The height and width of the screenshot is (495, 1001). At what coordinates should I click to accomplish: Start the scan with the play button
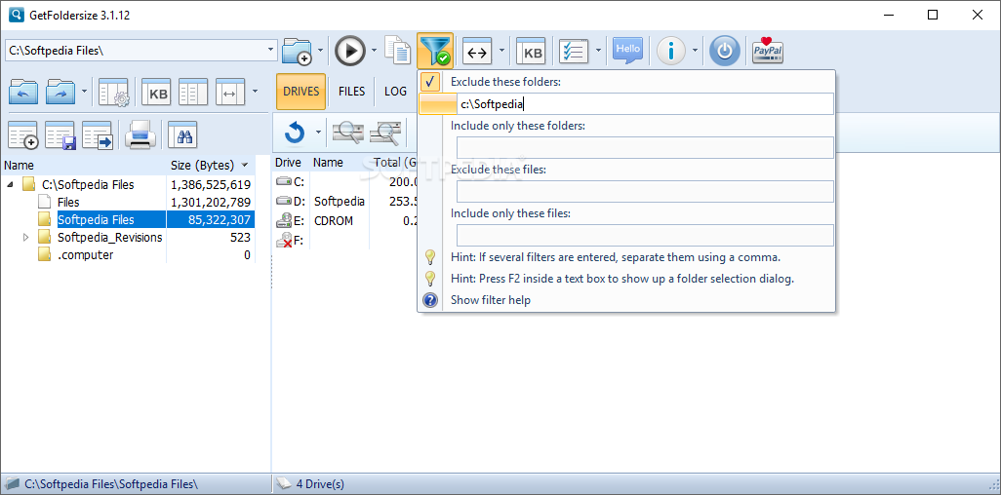(350, 51)
